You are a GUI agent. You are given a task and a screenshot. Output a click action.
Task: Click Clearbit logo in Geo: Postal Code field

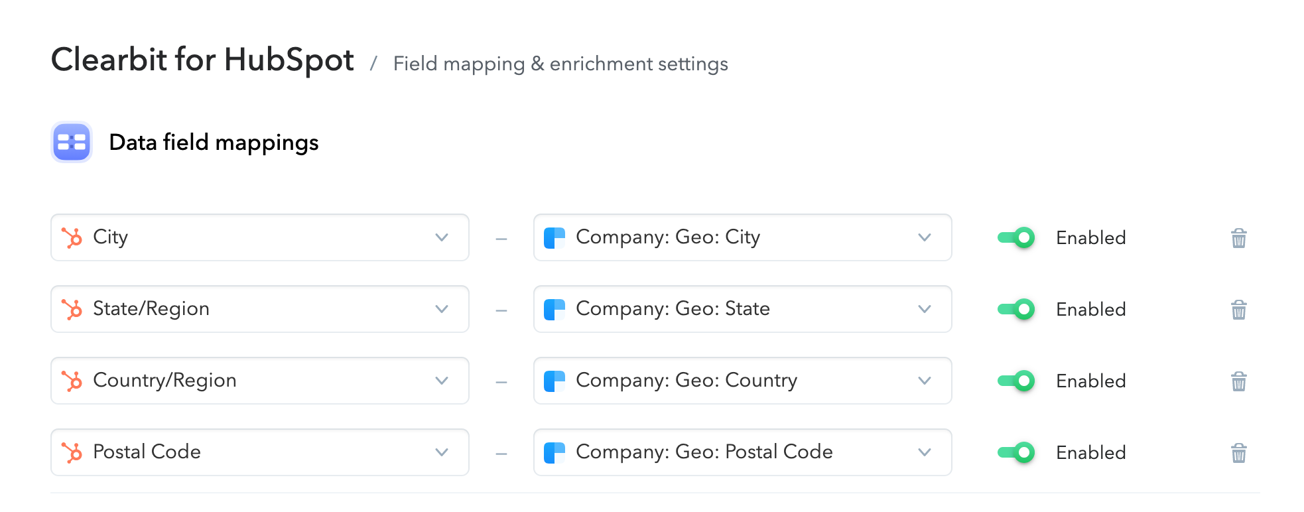[554, 452]
